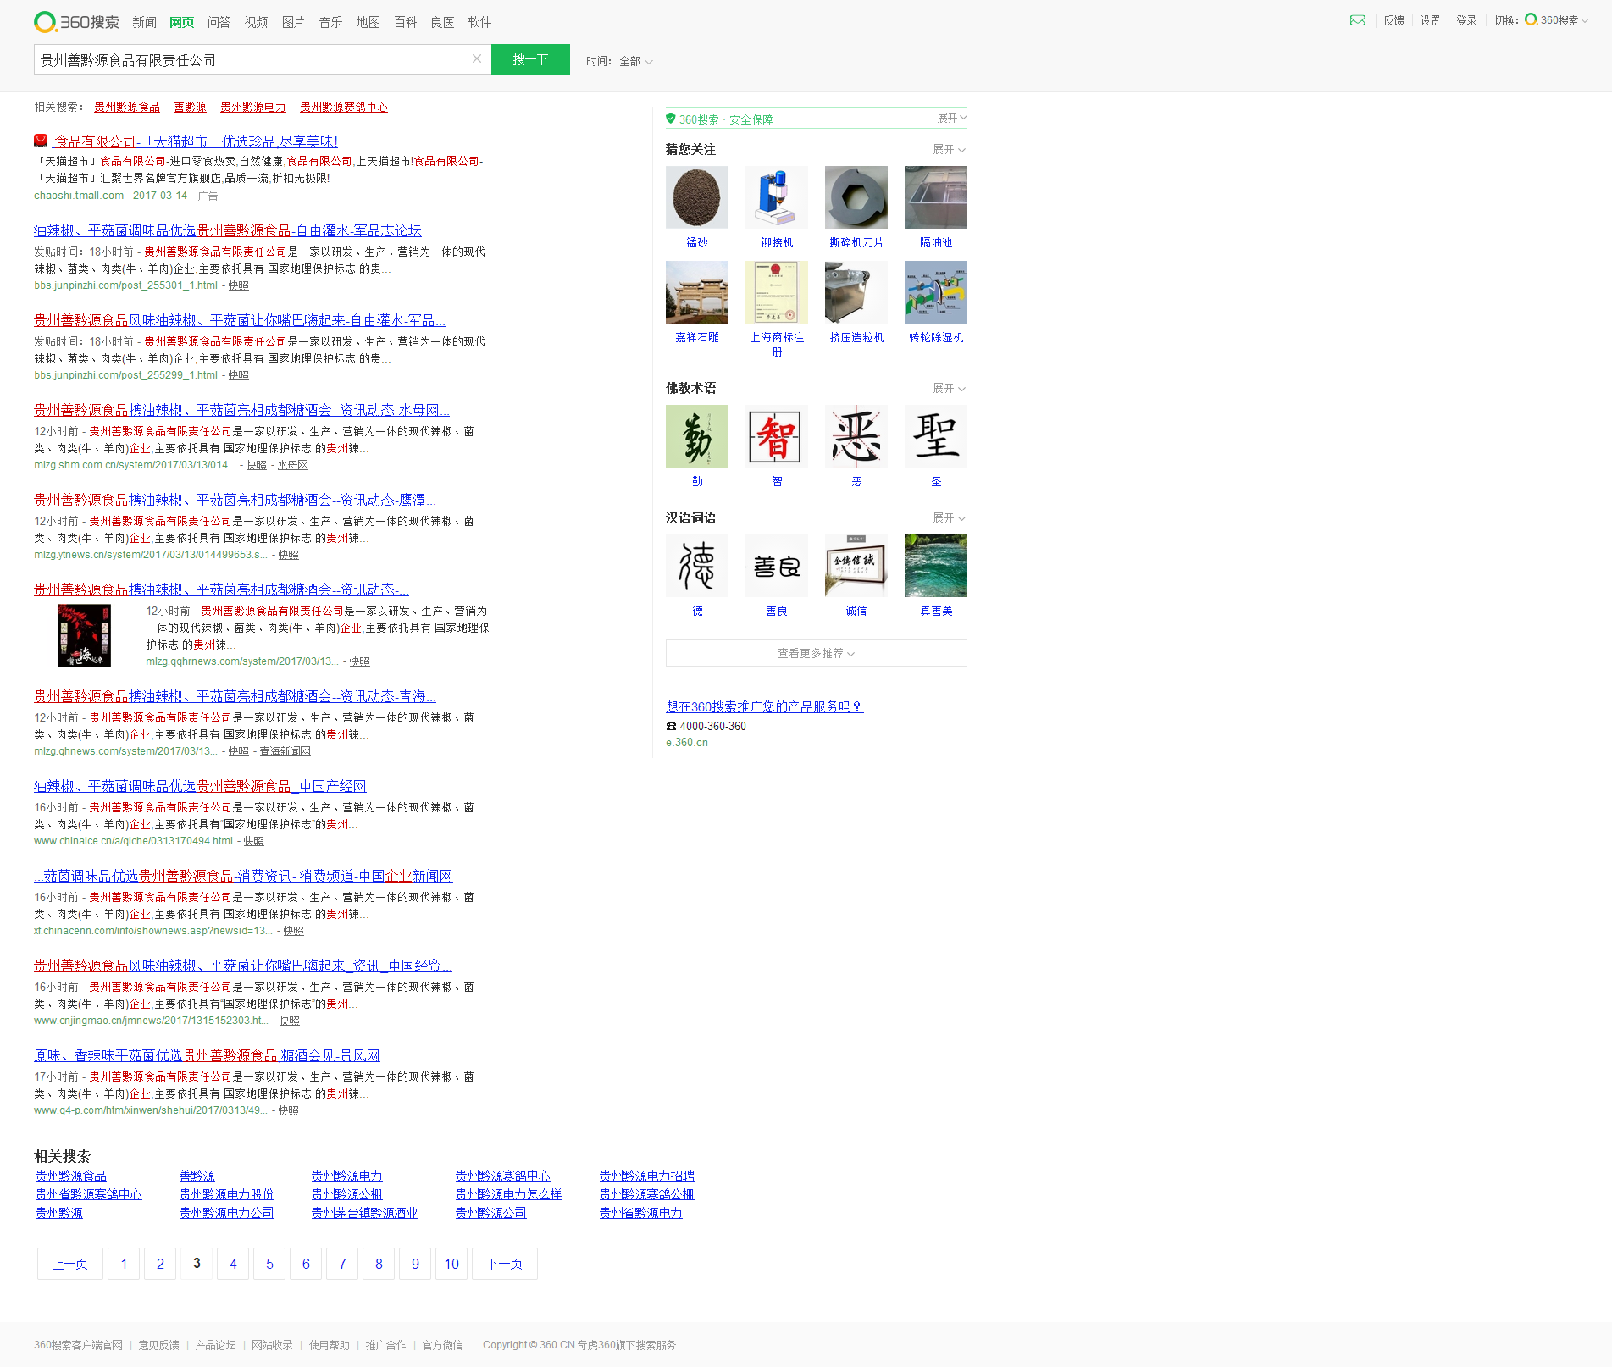The width and height of the screenshot is (1612, 1367).
Task: Open the 隔油池 thumbnail image
Action: click(936, 197)
